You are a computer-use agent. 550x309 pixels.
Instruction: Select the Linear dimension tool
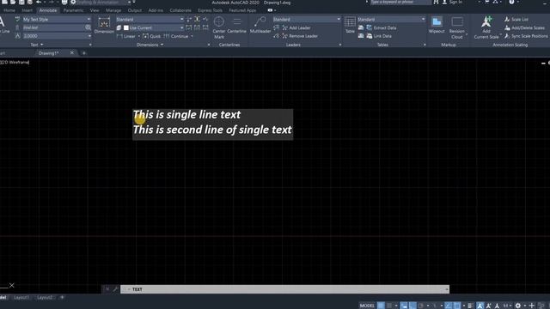(126, 36)
